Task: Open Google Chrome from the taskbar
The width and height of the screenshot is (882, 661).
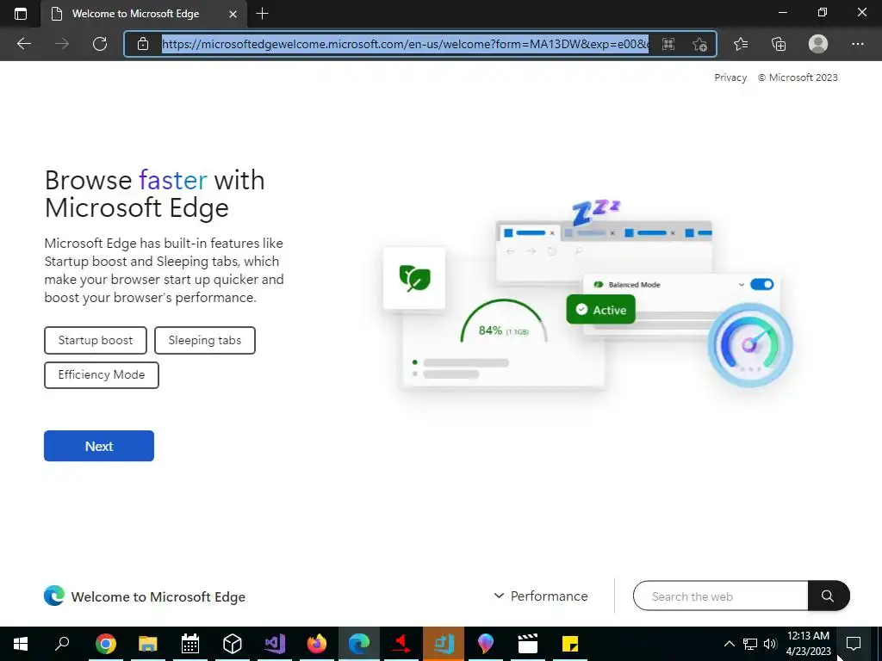Action: point(106,644)
